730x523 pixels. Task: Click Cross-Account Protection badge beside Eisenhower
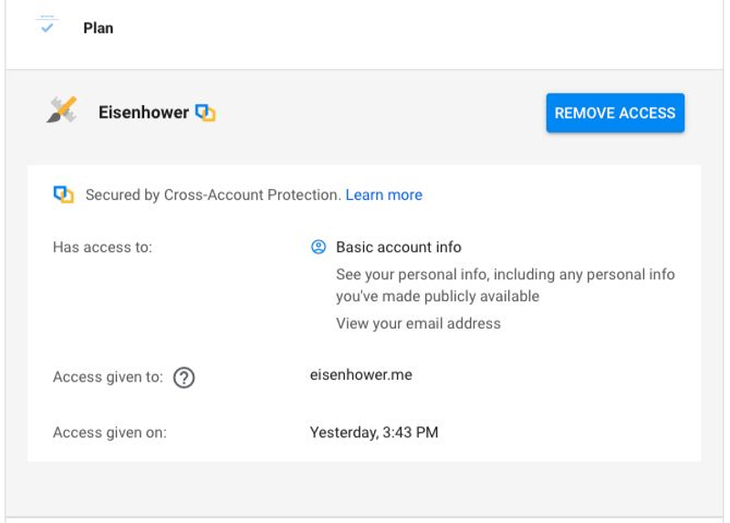tap(205, 112)
